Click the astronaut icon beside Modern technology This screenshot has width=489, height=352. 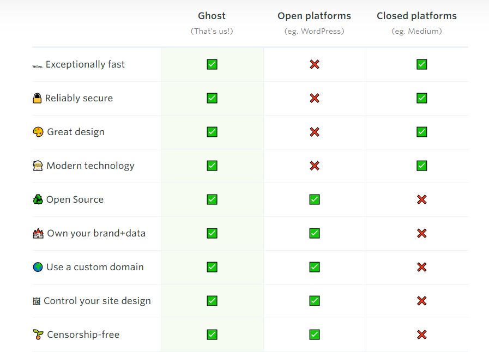coord(38,166)
